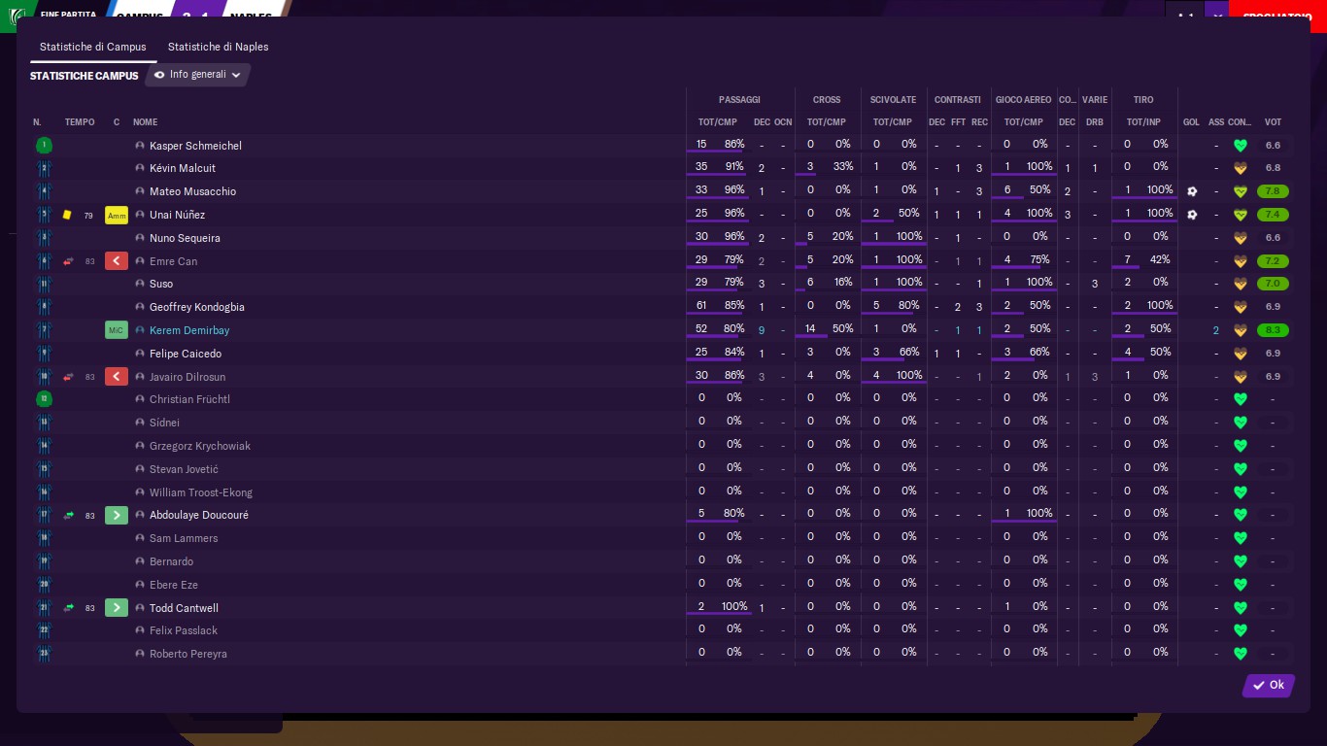Click the shirt number icon for Christian Früchtl
Screen dimensions: 1327x746
pyautogui.click(x=44, y=399)
